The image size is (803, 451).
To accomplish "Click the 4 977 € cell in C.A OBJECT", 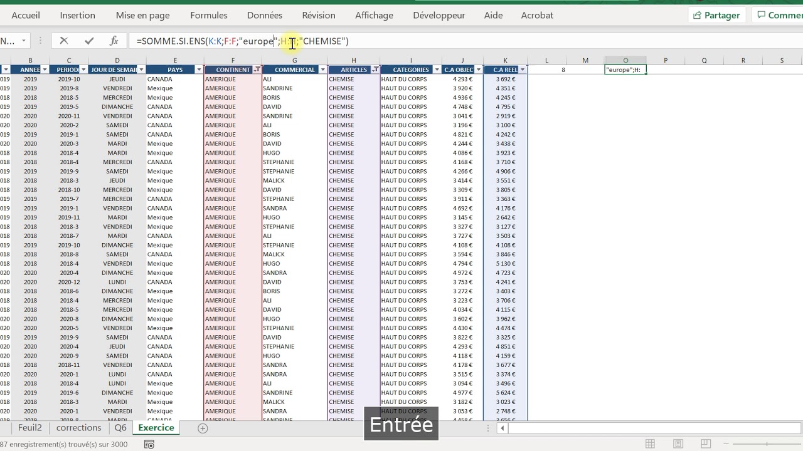I will point(462,393).
